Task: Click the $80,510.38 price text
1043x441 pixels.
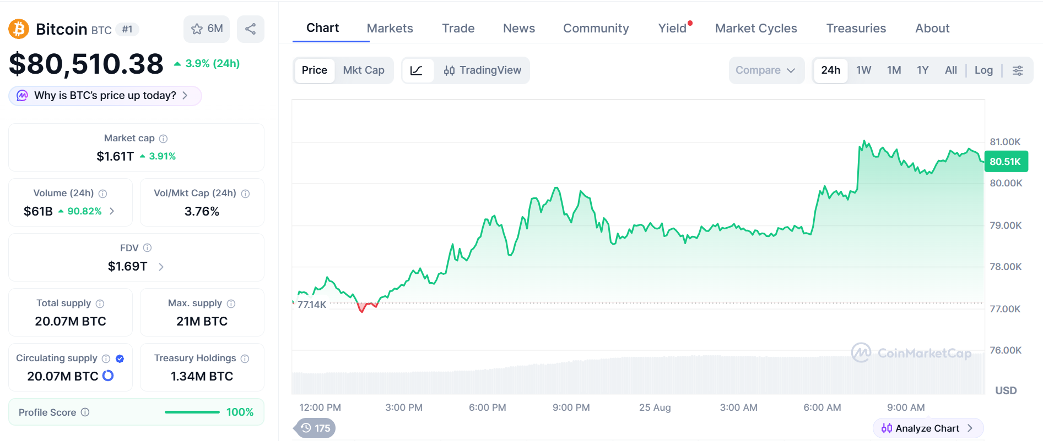Action: [x=86, y=64]
